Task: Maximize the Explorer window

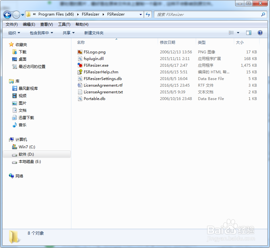Action: click(248, 3)
